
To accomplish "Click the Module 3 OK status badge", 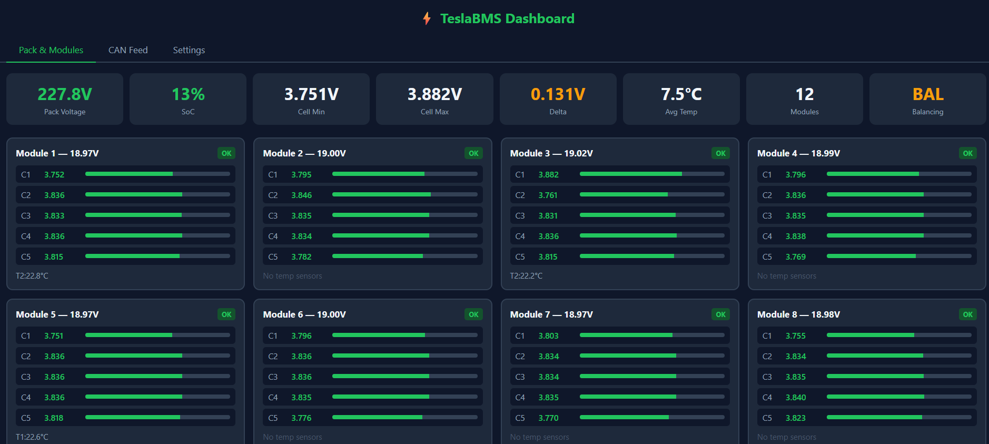I will [x=720, y=153].
